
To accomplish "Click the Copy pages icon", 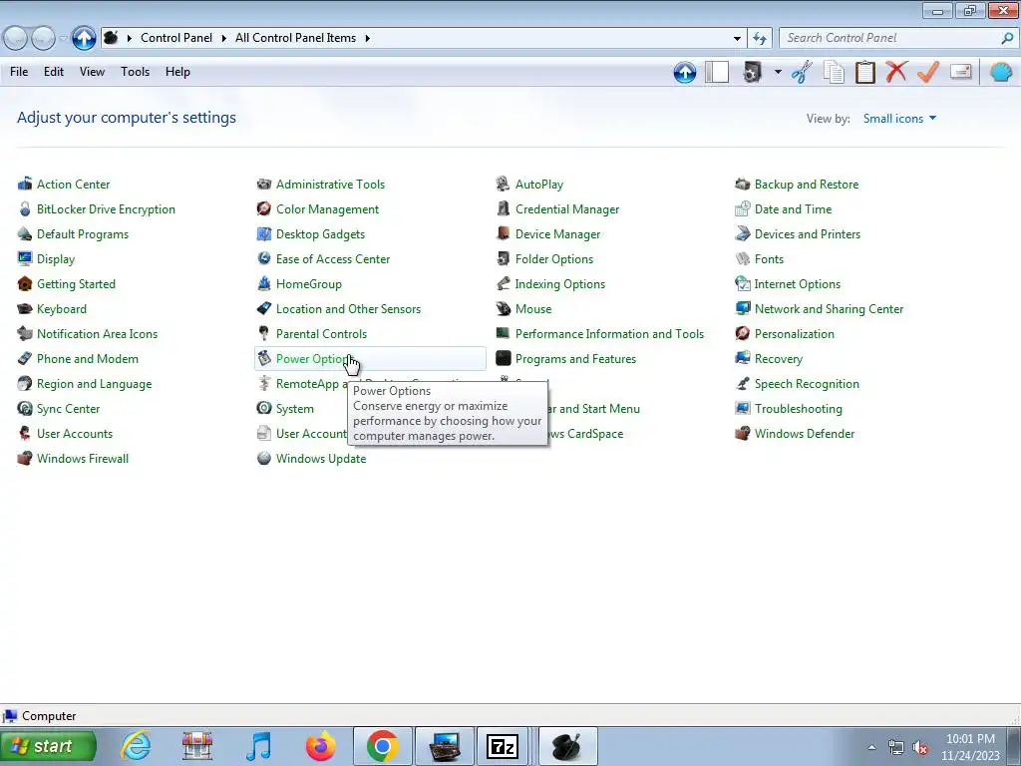I will (x=834, y=72).
